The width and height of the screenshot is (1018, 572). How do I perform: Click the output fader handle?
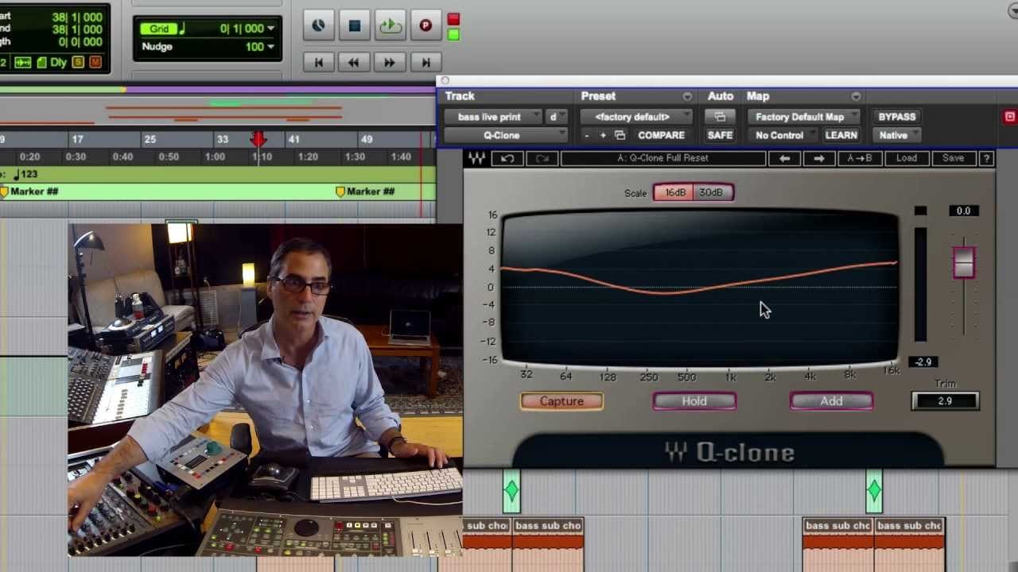(x=964, y=263)
